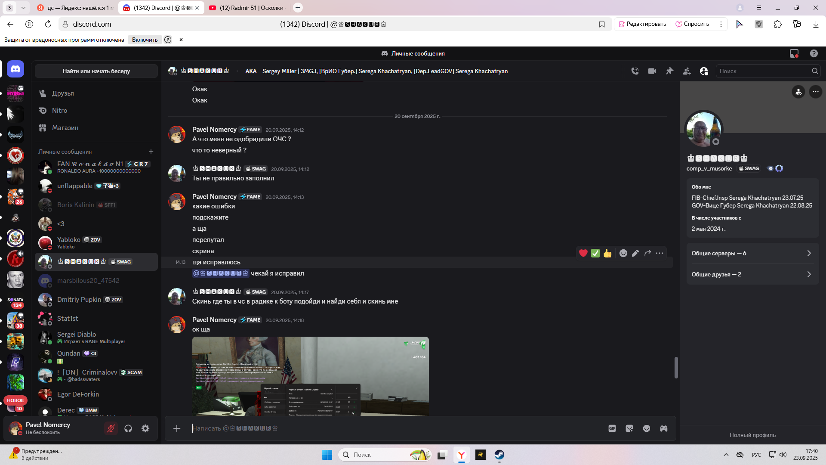Open the GIF picker
This screenshot has width=826, height=465.
coord(612,428)
